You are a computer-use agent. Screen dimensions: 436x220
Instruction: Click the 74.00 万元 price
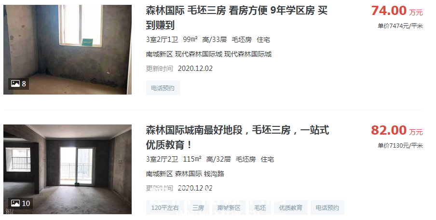pyautogui.click(x=397, y=11)
